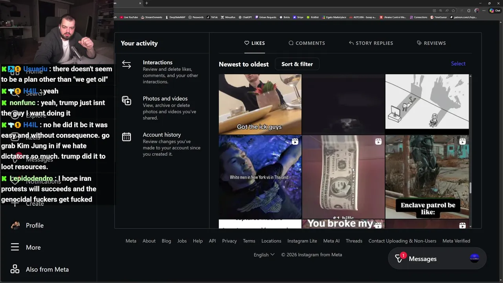Open the Meta Verified footer link

[x=456, y=241]
